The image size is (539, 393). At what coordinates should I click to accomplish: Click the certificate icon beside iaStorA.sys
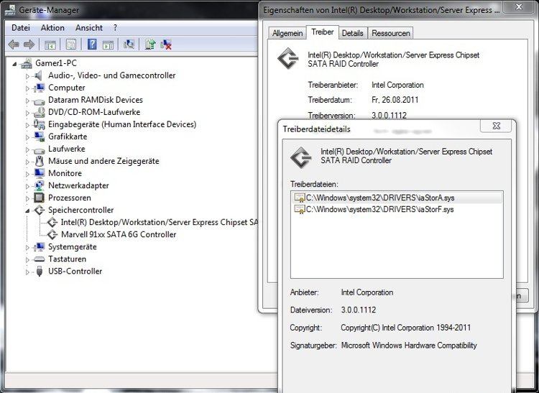tap(300, 198)
